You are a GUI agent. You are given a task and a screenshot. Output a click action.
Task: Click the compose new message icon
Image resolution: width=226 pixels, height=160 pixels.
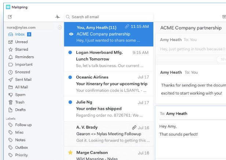(10, 17)
